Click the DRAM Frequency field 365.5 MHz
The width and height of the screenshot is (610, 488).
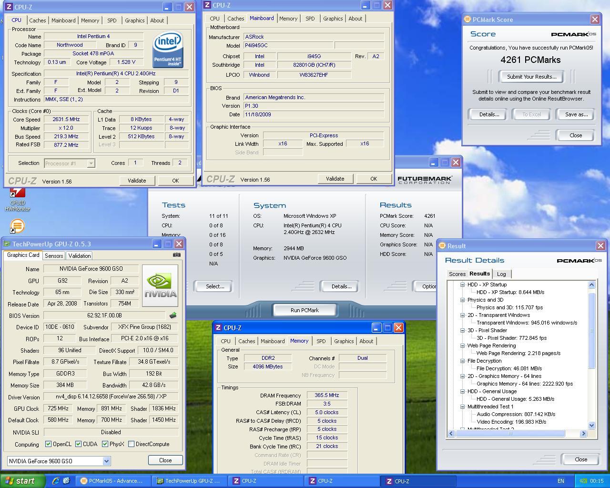(327, 396)
